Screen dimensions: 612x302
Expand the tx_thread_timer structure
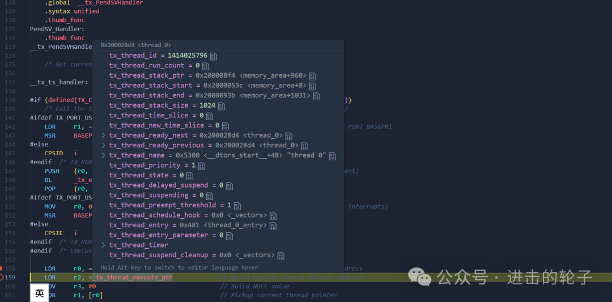104,245
